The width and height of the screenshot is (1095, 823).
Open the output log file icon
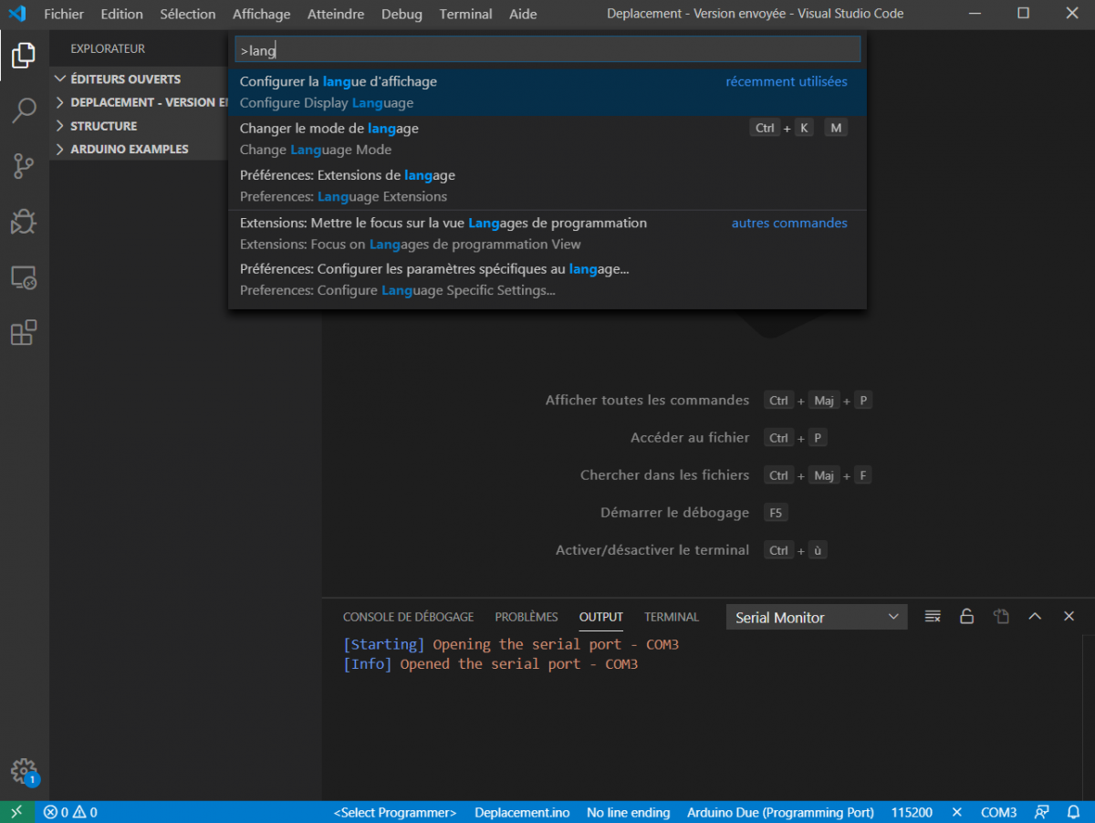tap(1001, 617)
